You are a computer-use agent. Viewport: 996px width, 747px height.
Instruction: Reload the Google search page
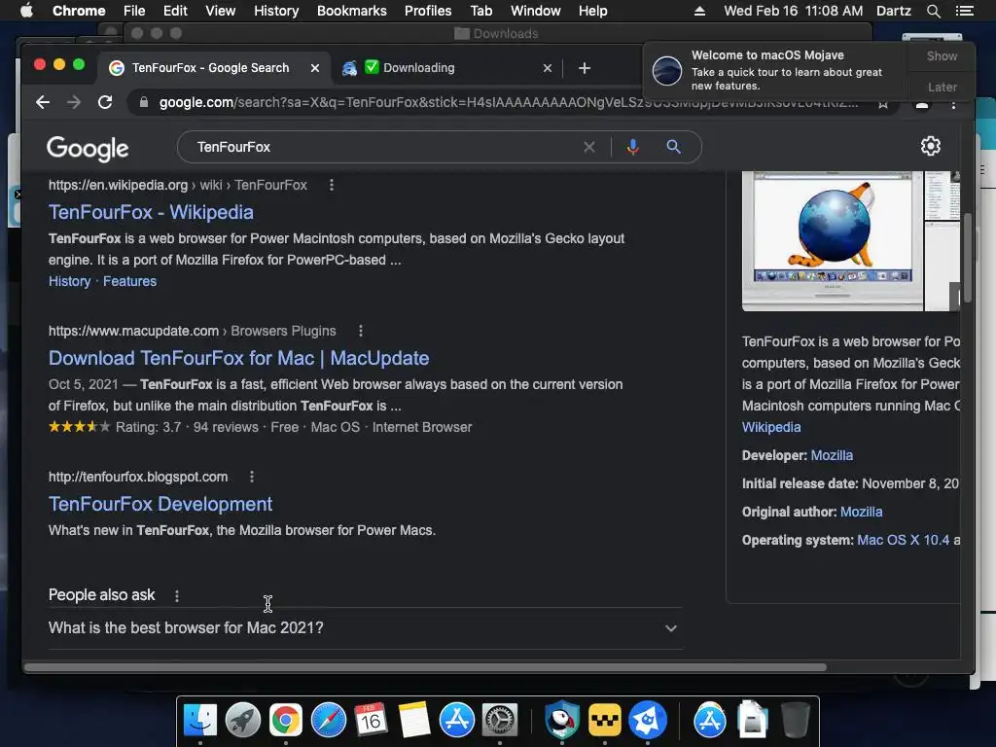pos(105,102)
